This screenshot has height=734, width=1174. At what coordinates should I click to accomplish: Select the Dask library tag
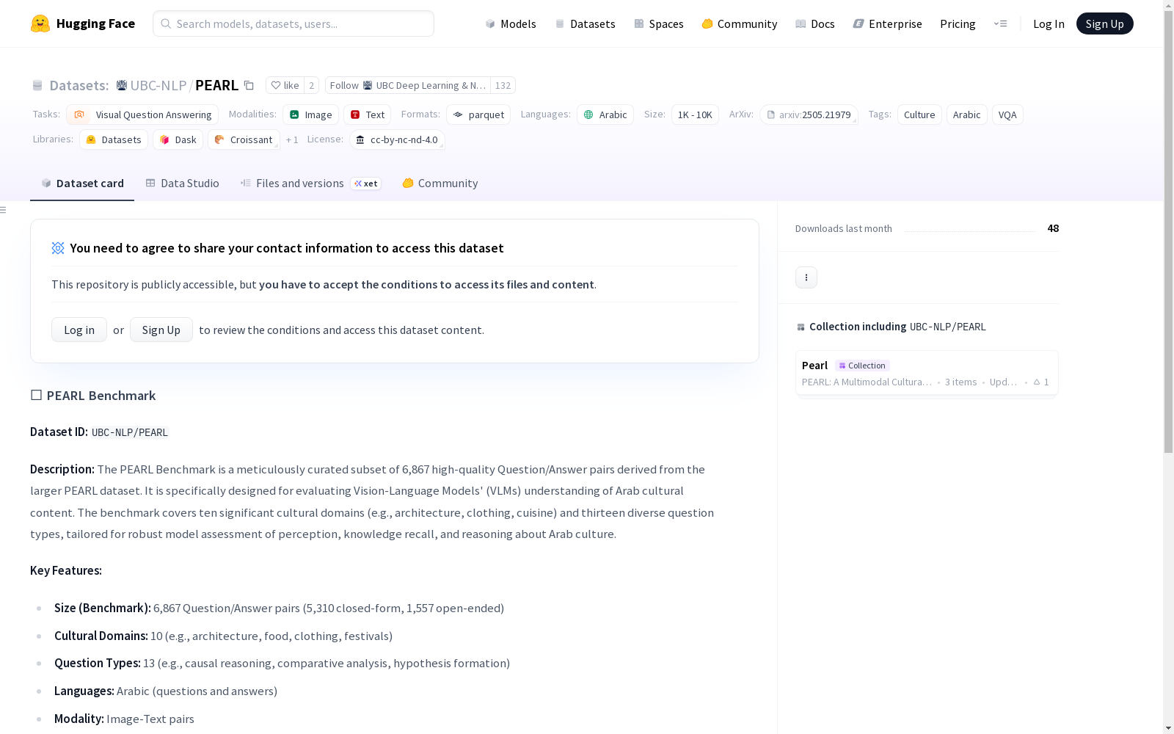(x=178, y=139)
